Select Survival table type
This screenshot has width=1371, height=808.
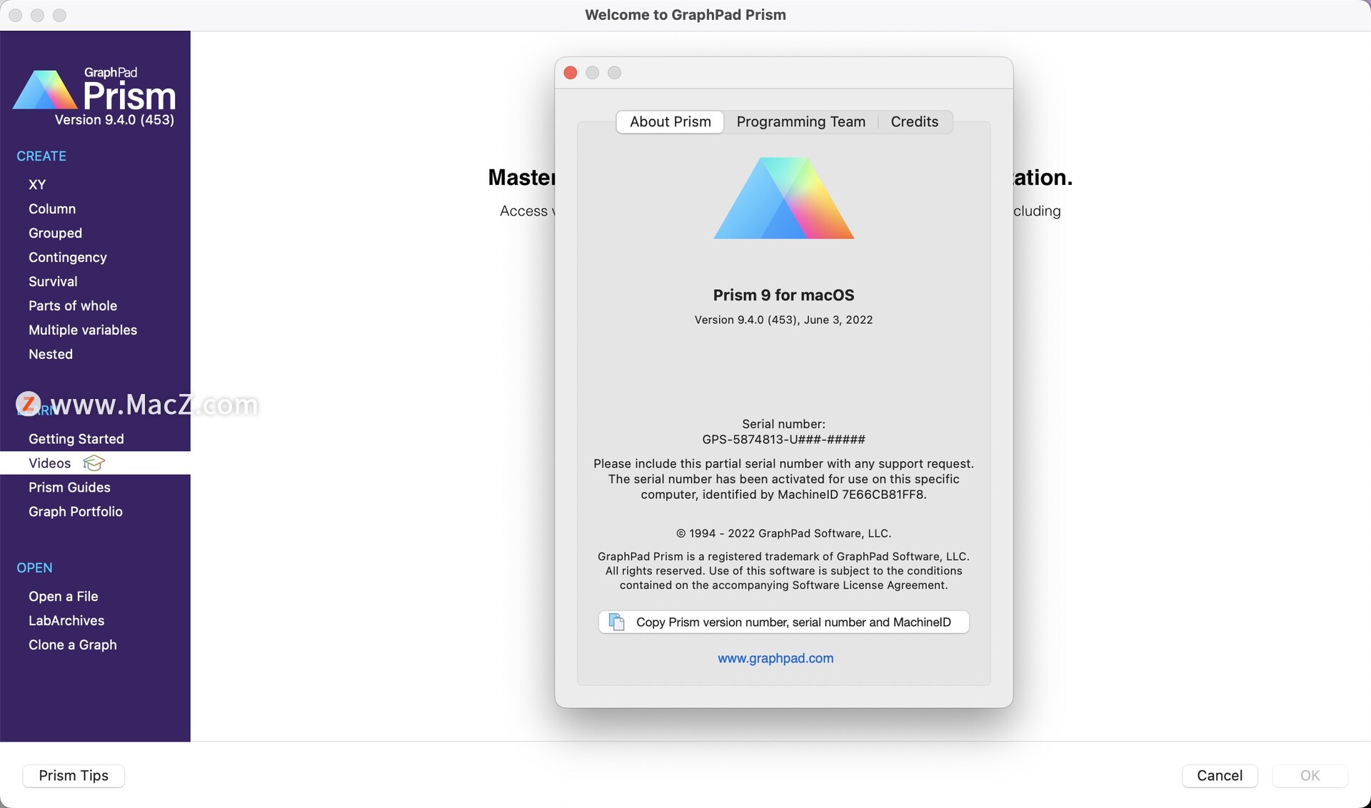point(53,282)
